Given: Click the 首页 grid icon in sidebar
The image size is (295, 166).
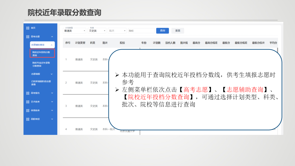Looking at the screenshot, I should pyautogui.click(x=28, y=28).
